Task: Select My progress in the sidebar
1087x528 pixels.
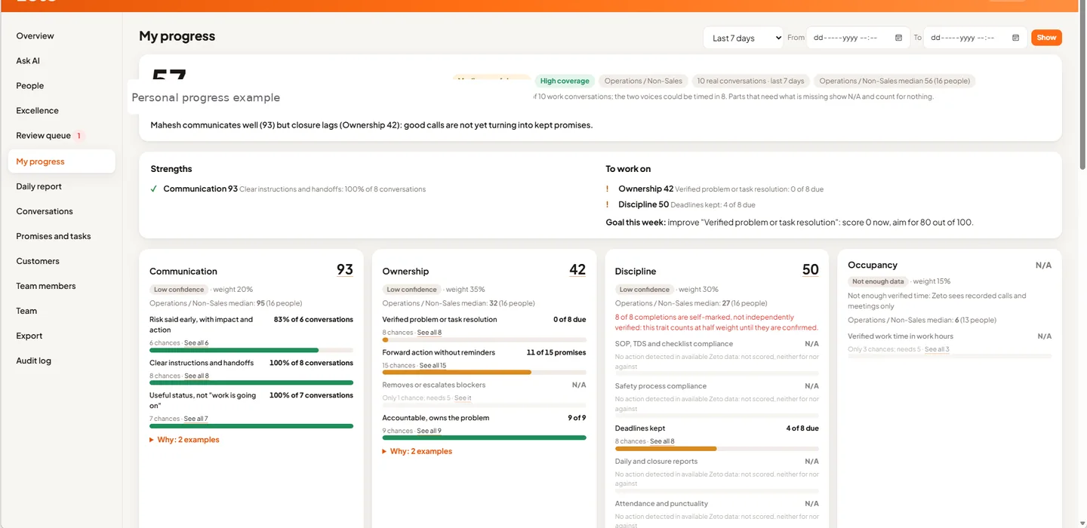Action: click(61, 161)
